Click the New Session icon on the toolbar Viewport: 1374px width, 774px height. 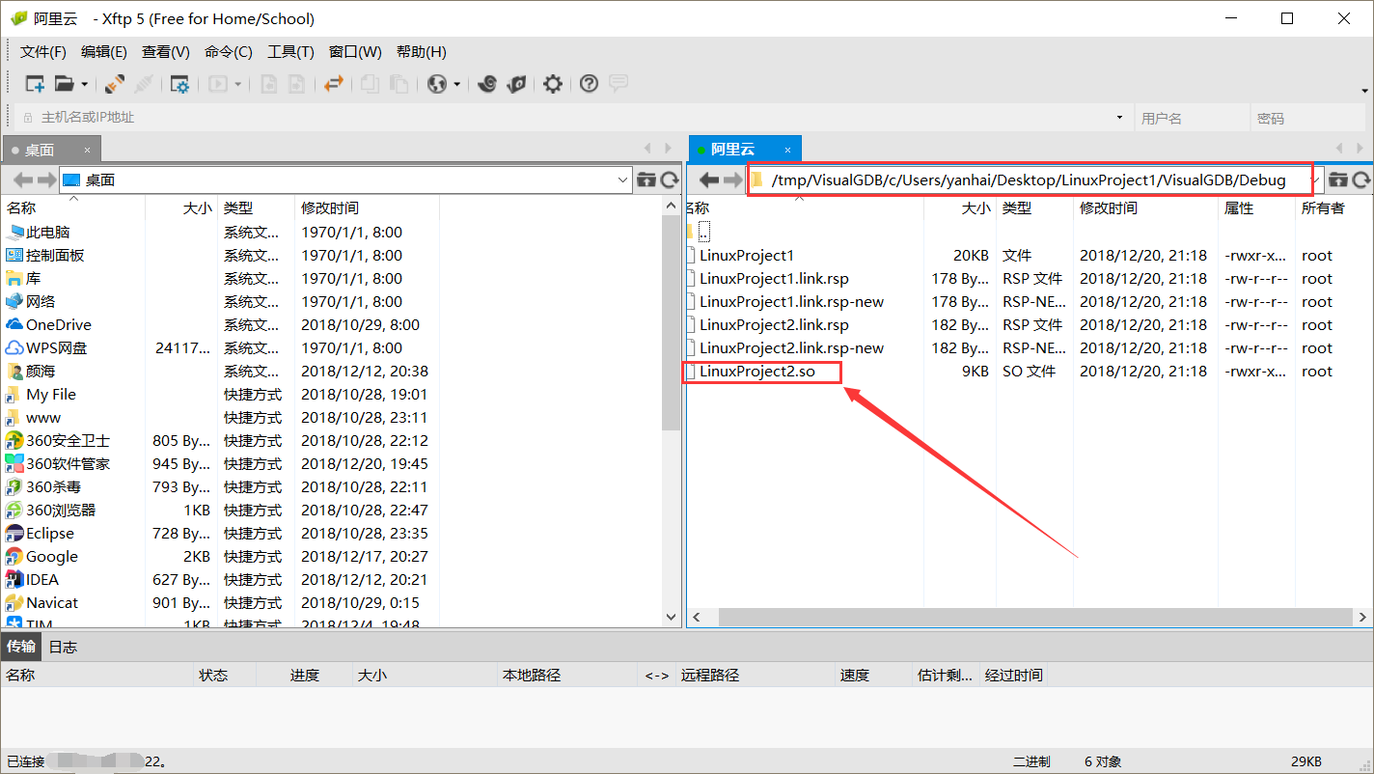[34, 84]
